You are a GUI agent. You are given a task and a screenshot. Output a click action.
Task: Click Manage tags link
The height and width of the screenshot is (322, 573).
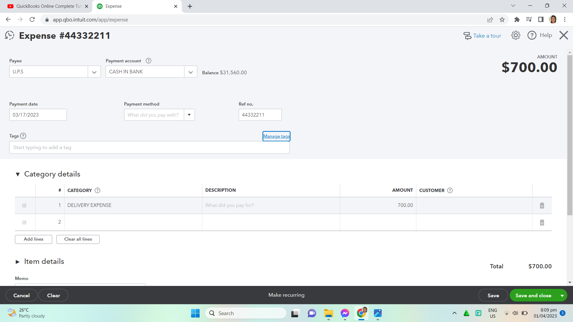tap(276, 136)
